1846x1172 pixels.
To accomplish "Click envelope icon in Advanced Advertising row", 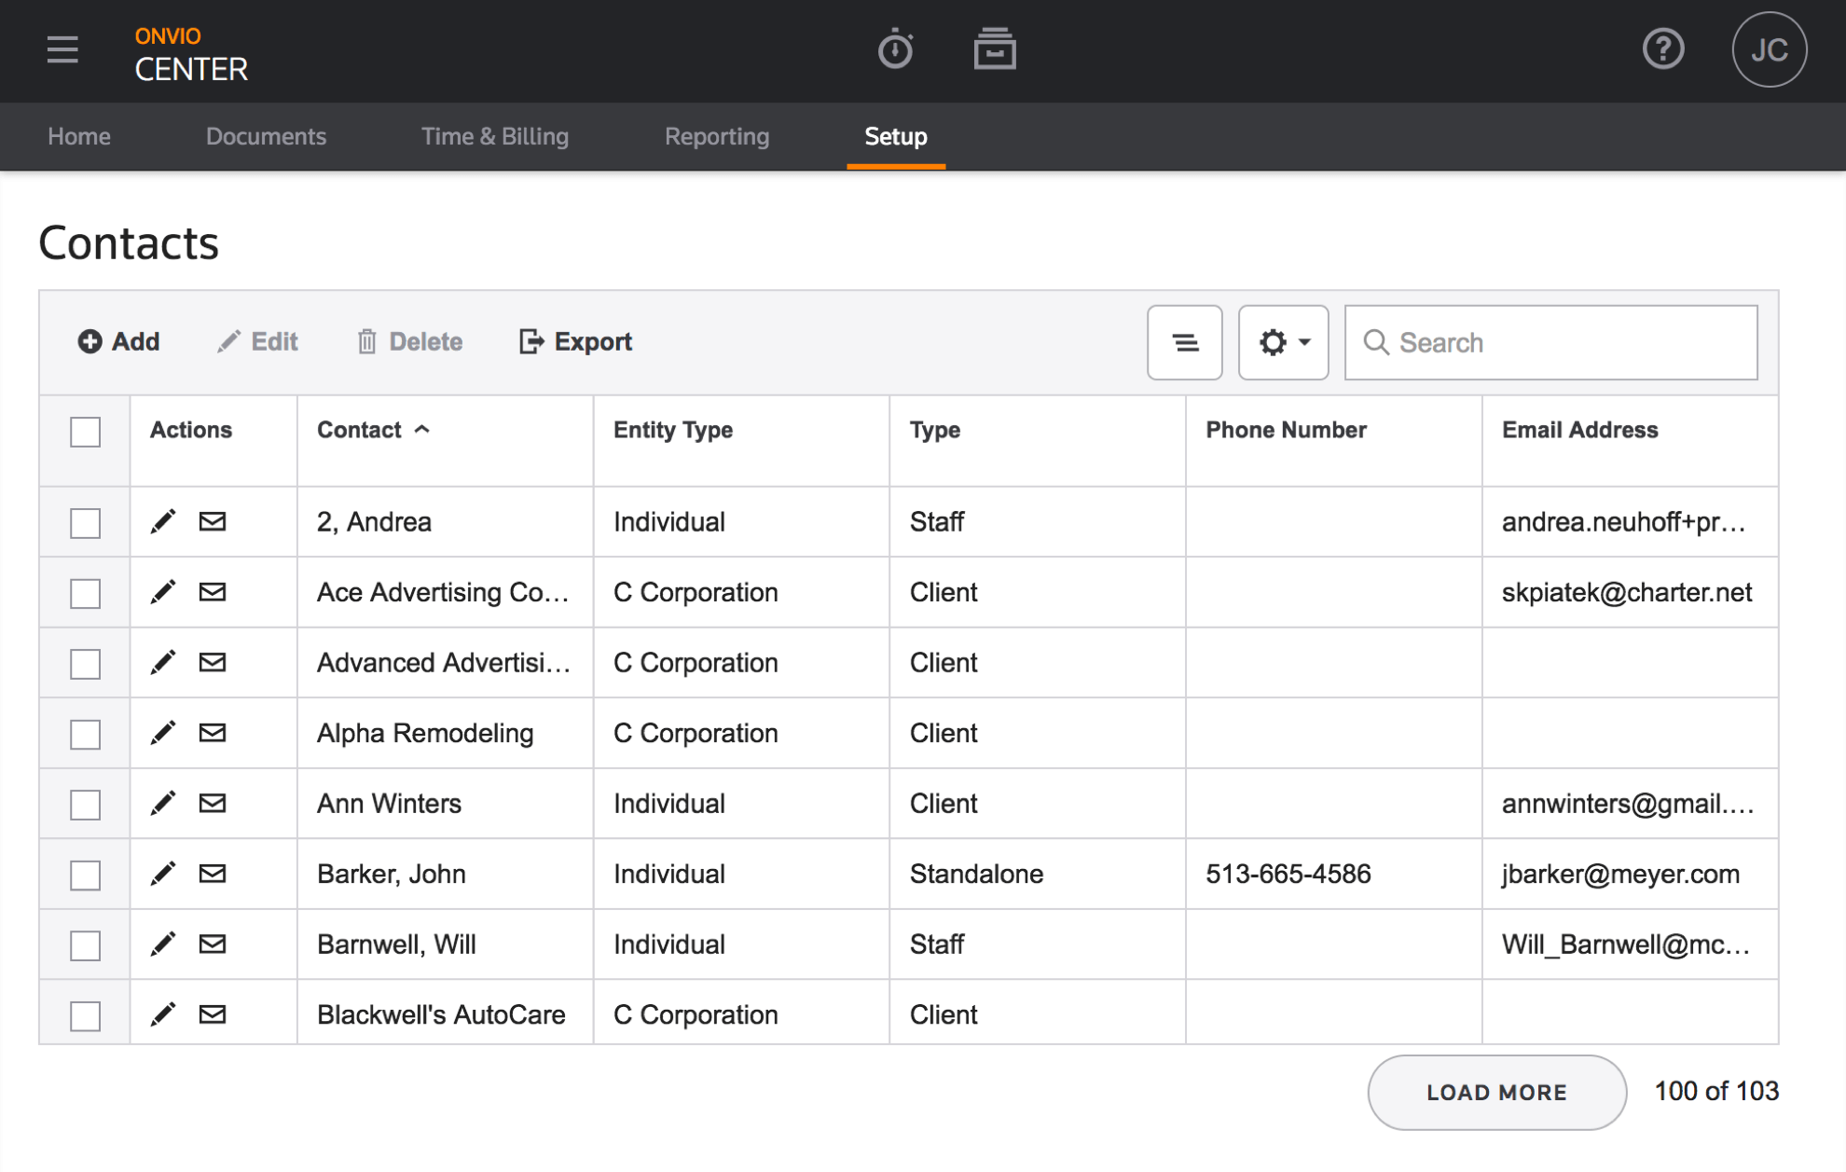I will 213,662.
